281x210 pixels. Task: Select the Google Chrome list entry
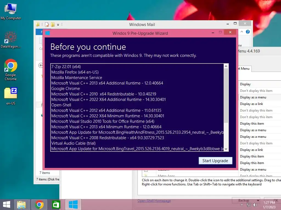coord(137,89)
